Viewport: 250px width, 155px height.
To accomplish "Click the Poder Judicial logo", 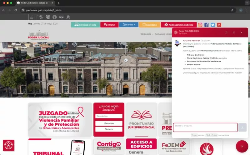I will pos(38,35).
